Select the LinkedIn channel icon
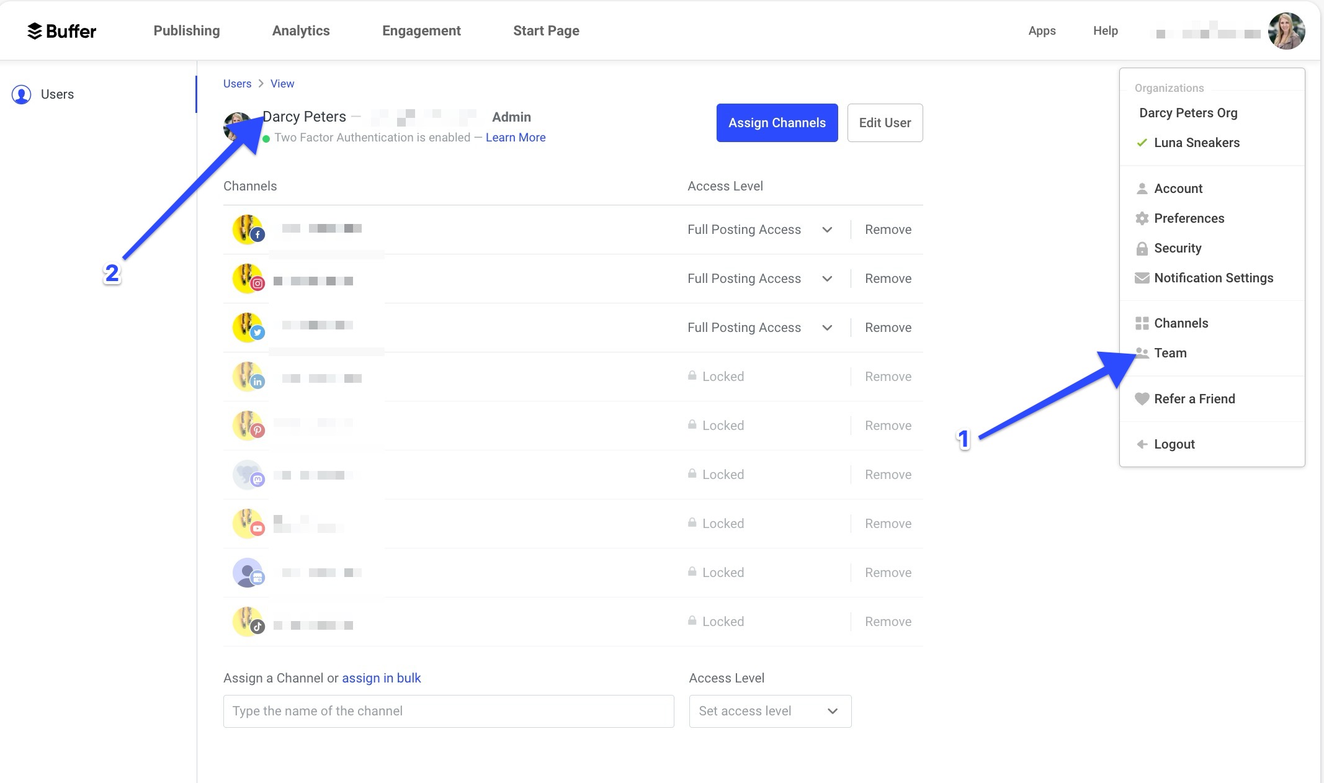The height and width of the screenshot is (783, 1324). [x=257, y=381]
